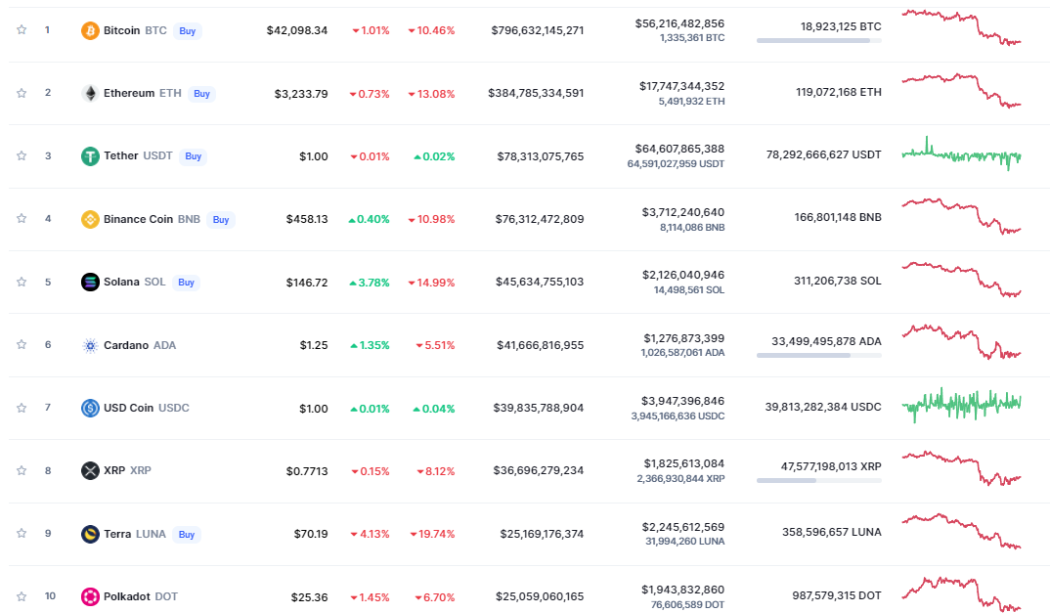Click Bitcoin 24h volume $56,216,482,856
Image resolution: width=1050 pixels, height=613 pixels.
click(679, 23)
